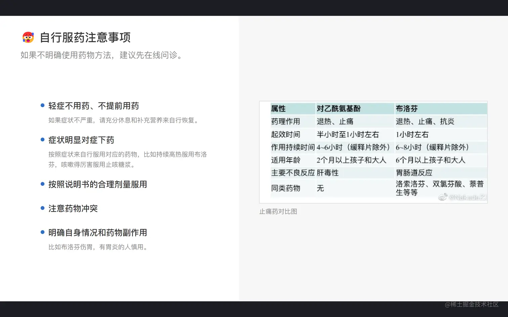Click the row label 起效时间
This screenshot has height=317, width=508.
coord(286,135)
